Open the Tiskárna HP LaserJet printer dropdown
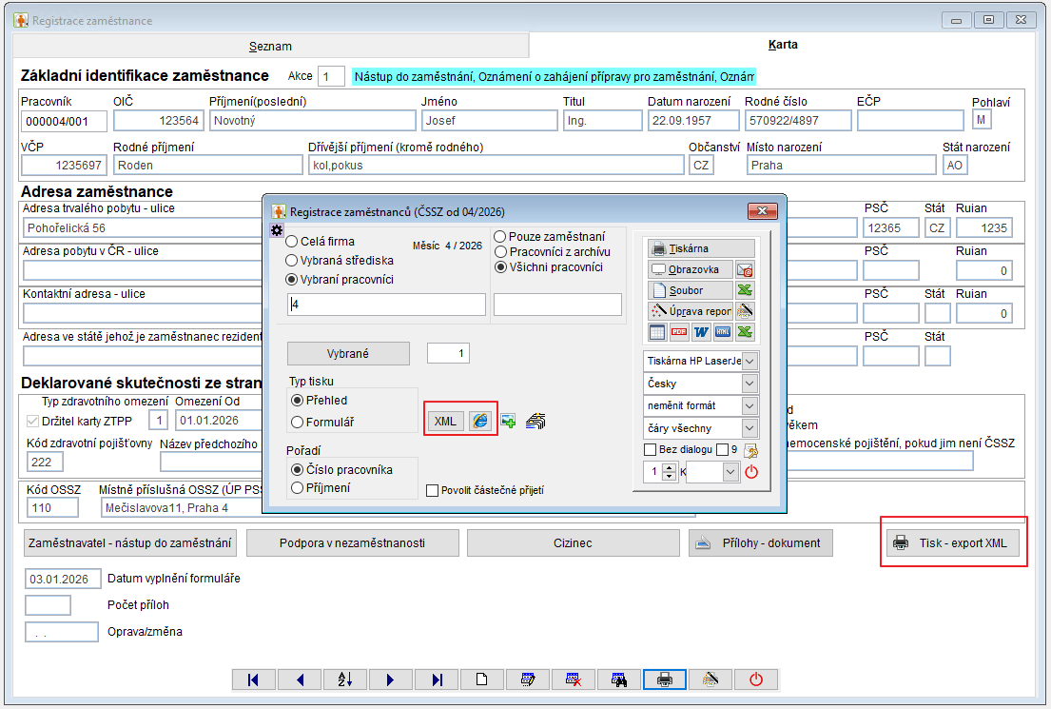 pos(749,361)
